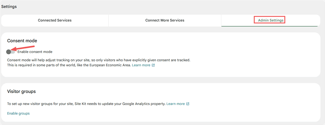Click the Consent mode section heading
Screen dimensions: 325x125
[22, 41]
